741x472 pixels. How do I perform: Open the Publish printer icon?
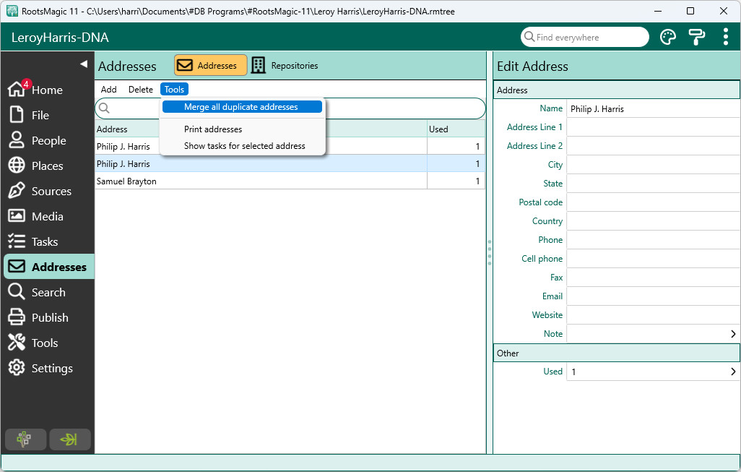pos(17,317)
